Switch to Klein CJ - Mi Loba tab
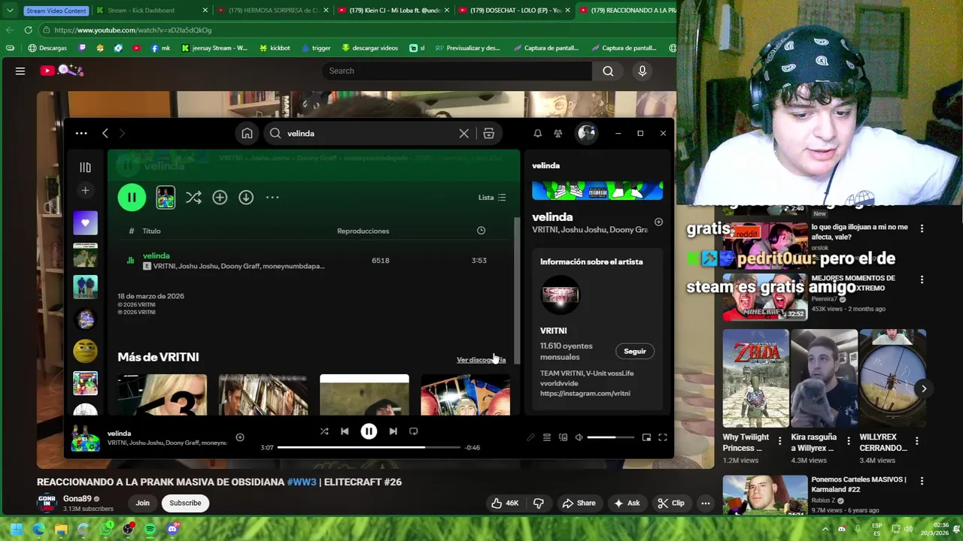 click(391, 11)
